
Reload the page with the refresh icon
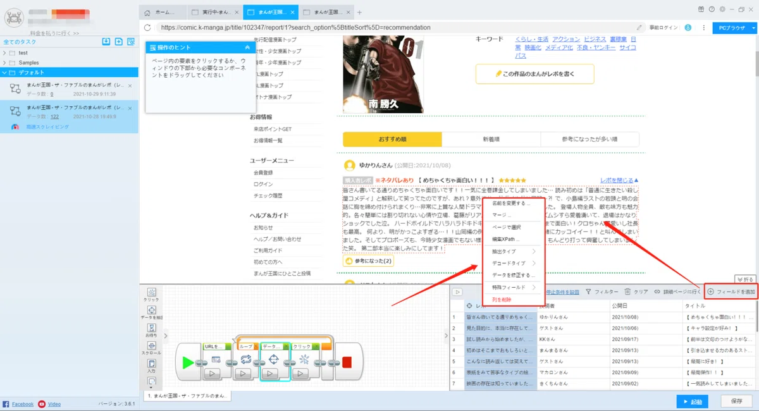[x=147, y=28]
